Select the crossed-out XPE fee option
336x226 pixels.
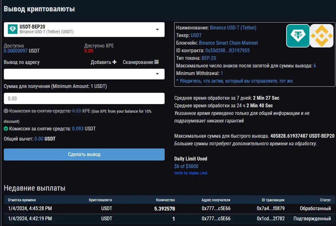(6, 111)
